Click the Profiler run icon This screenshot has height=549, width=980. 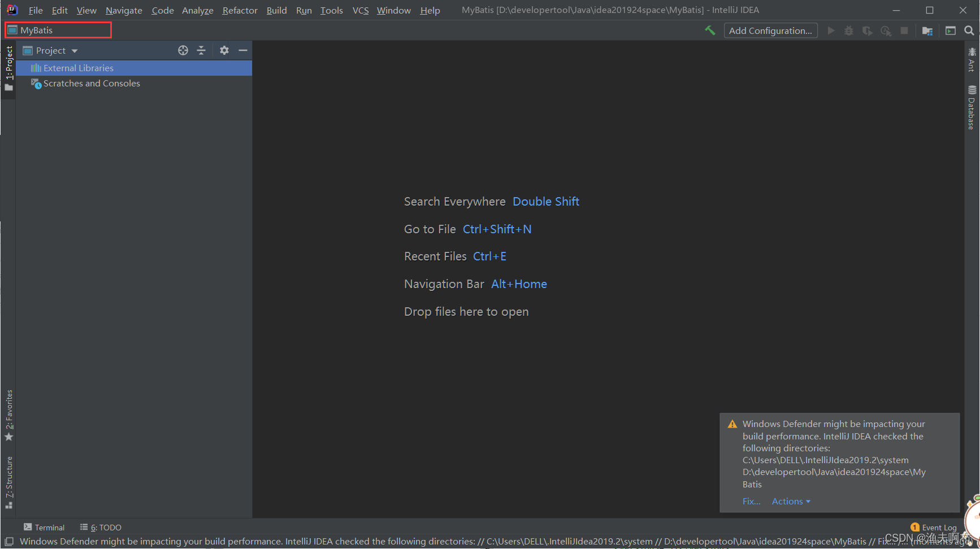[886, 30]
